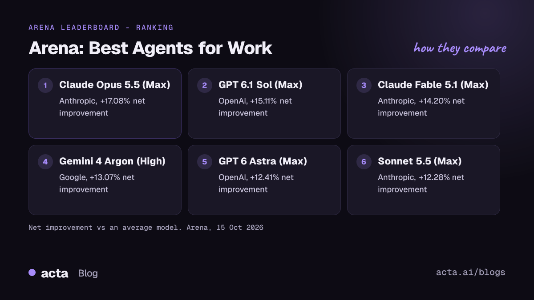
Task: Click the +12.28% net improvement text
Action: [x=421, y=184]
